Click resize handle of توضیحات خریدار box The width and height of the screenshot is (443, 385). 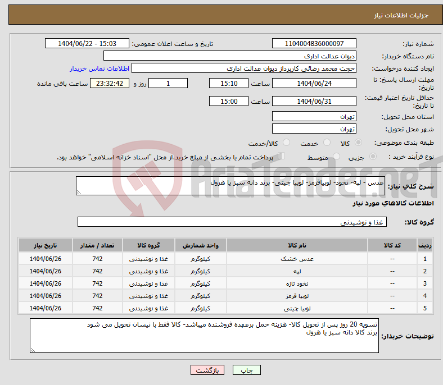pos(33,350)
